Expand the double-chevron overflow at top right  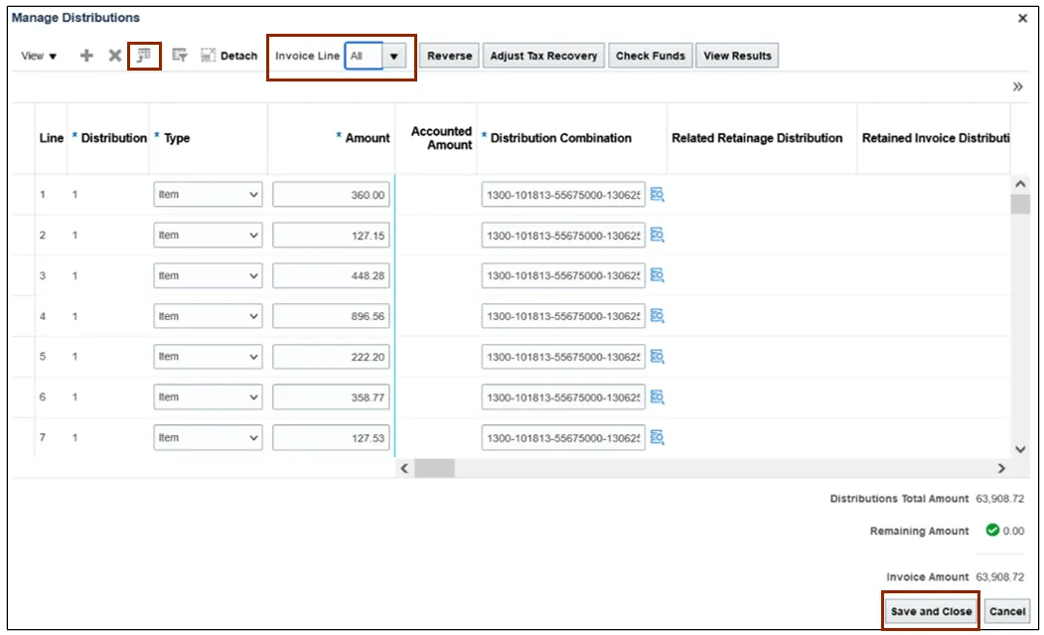(1017, 87)
